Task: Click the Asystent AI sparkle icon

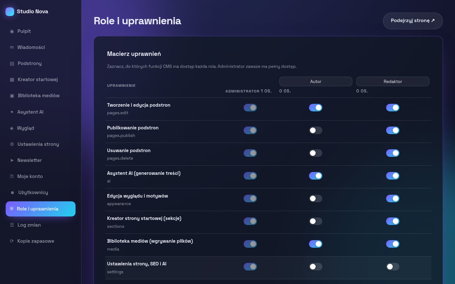Action: pos(12,112)
